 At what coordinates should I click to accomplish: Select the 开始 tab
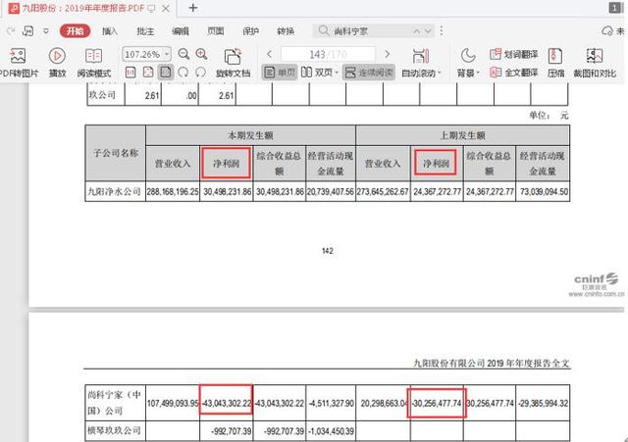tap(75, 30)
